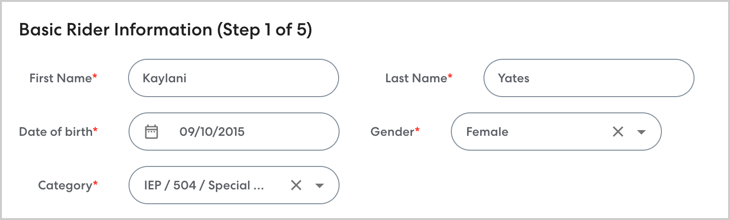Viewport: 730px width, 220px height.
Task: Open the Gender field showing Female
Action: 528,132
